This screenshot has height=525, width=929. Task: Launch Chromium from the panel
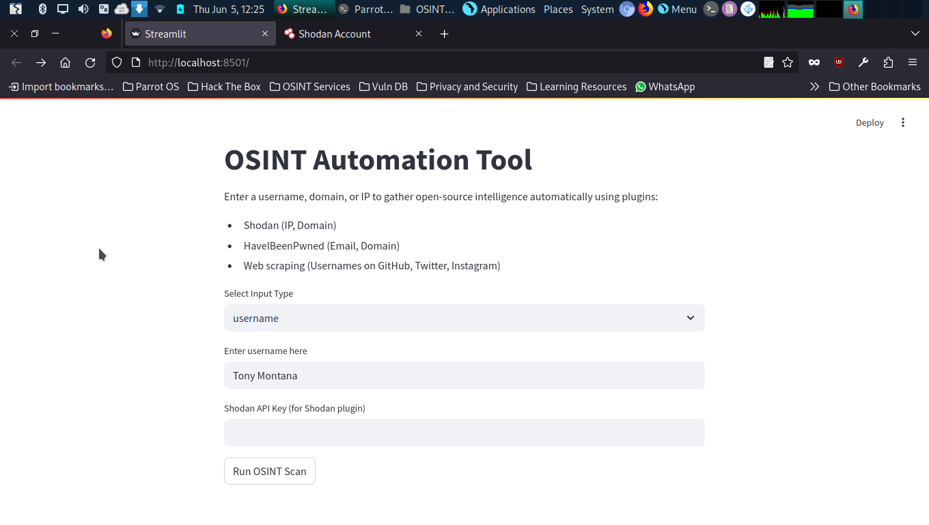[x=627, y=9]
